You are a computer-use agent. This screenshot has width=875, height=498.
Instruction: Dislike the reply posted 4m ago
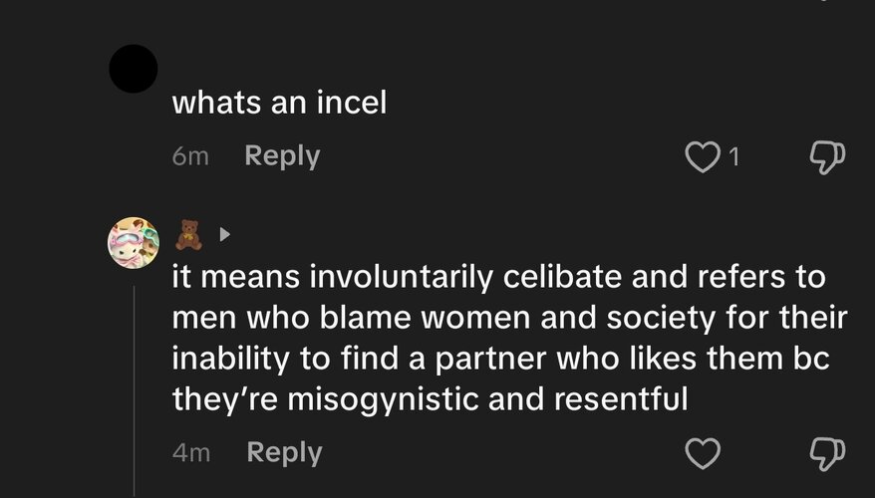pyautogui.click(x=827, y=453)
